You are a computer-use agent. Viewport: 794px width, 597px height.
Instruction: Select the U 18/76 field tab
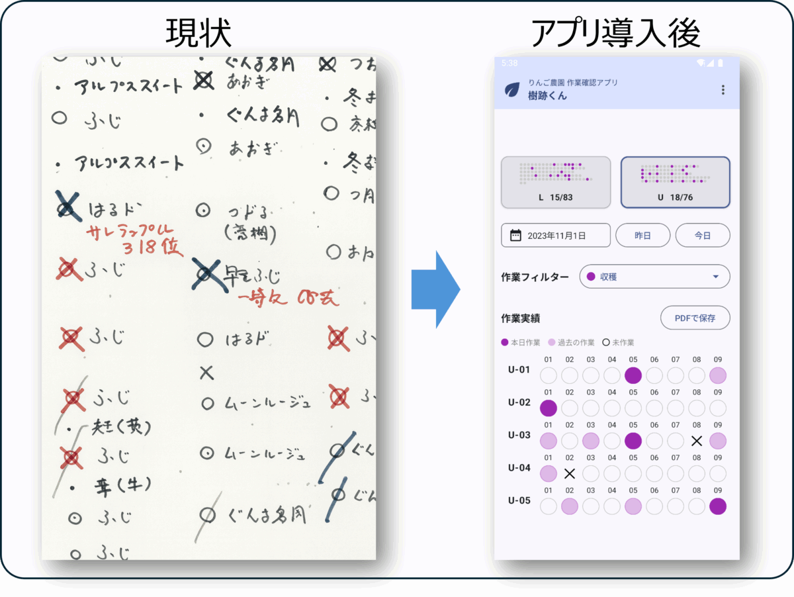pyautogui.click(x=675, y=182)
